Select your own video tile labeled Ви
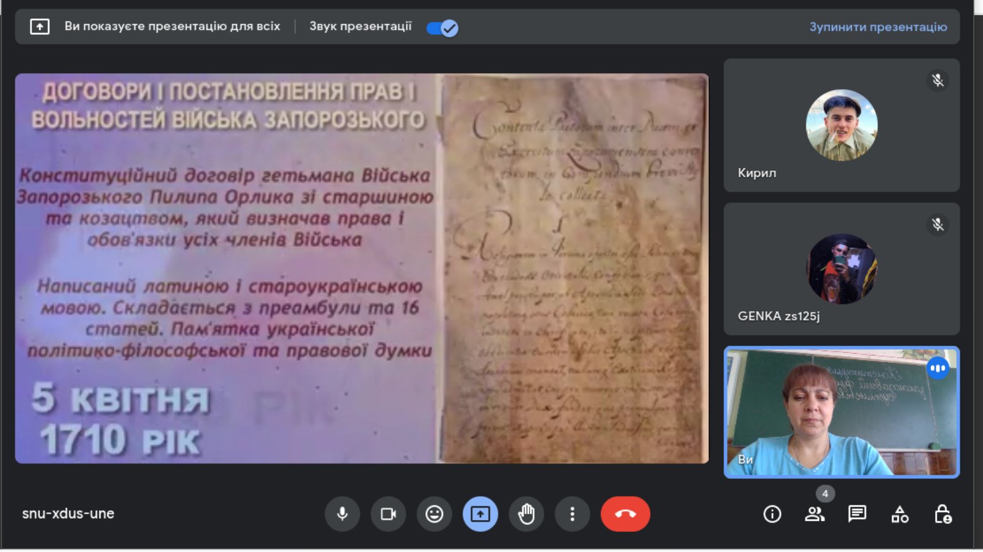 tap(842, 412)
